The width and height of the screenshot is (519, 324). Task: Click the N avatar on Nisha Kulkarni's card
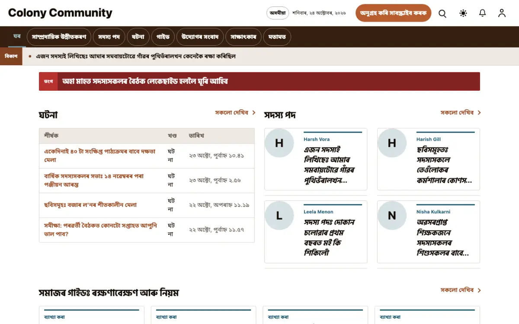click(x=392, y=216)
